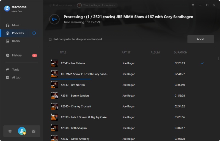Image resolution: width=220 pixels, height=141 pixels.
Task: Select the '#2342 - Jim Norton' title
Action: coord(73,85)
